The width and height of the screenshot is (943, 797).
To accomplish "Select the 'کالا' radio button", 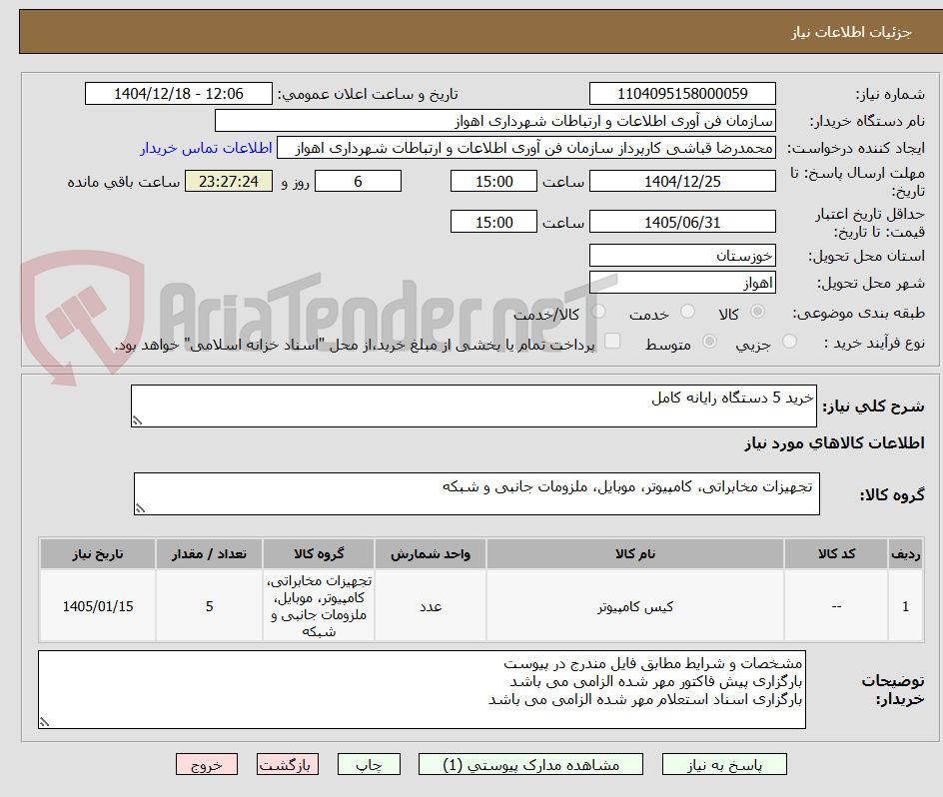I will pos(758,311).
